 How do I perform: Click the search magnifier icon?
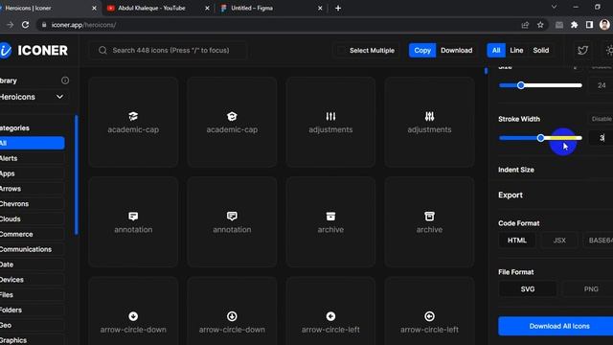click(x=102, y=50)
